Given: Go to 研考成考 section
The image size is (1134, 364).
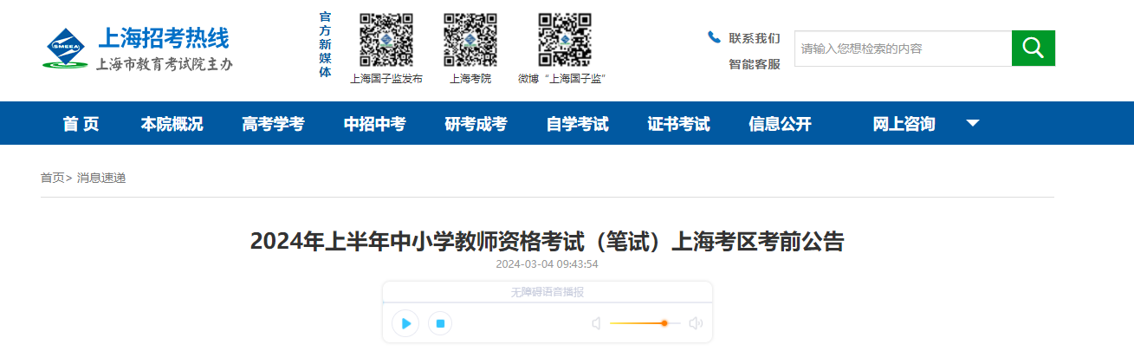Looking at the screenshot, I should 476,124.
